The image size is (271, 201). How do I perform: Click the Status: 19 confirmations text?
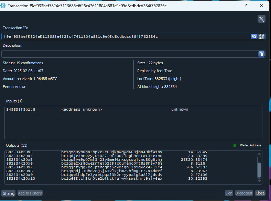click(x=23, y=63)
